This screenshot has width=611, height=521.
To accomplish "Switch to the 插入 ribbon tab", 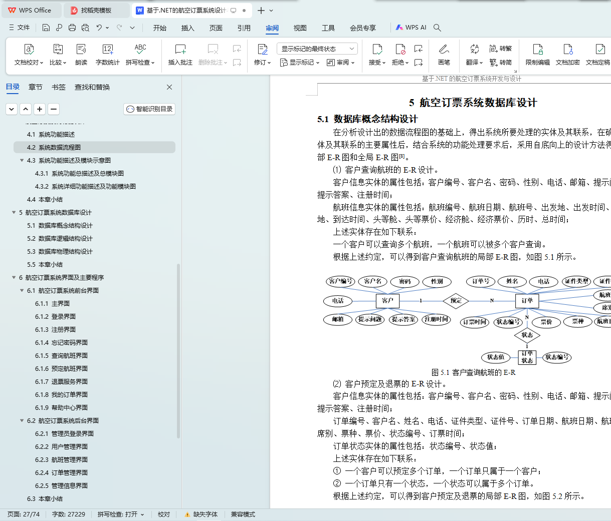I will (188, 28).
